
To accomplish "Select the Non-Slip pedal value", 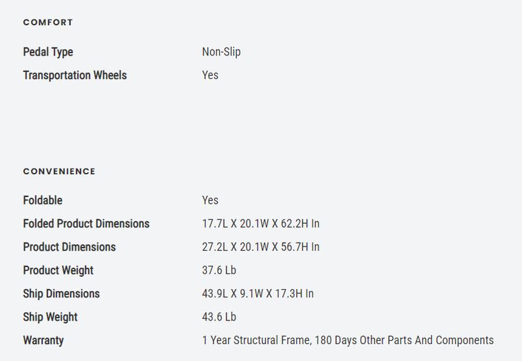I will pos(221,52).
